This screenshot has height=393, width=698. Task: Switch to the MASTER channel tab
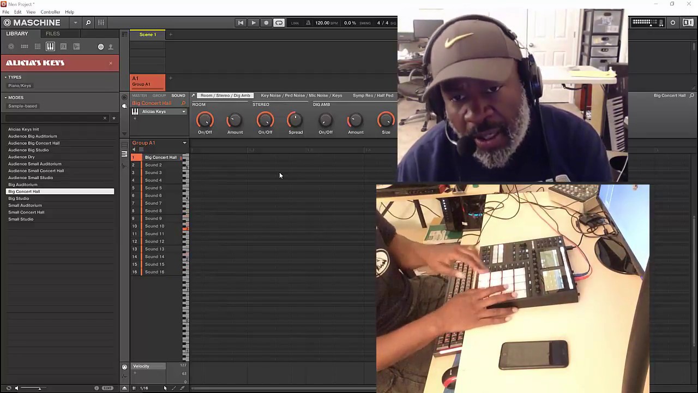140,96
